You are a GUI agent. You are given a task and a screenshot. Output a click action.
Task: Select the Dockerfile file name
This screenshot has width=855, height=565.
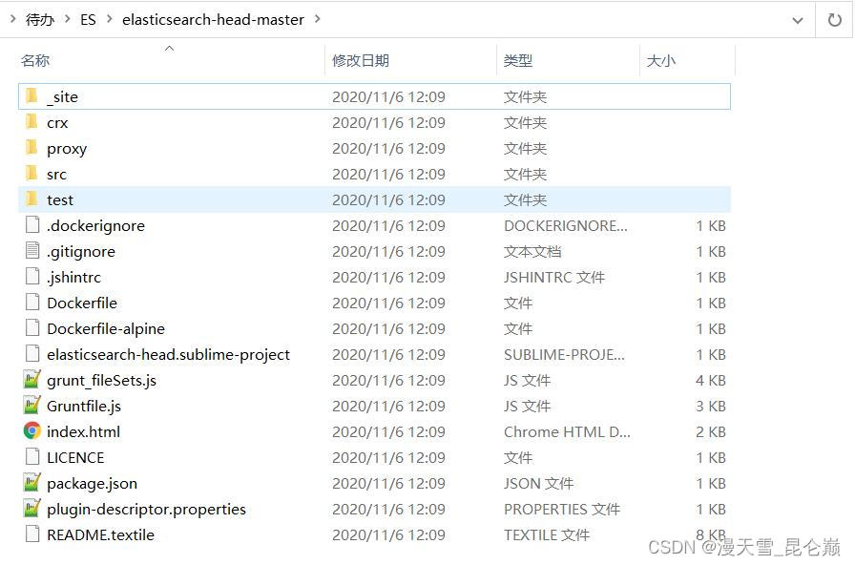(x=82, y=303)
